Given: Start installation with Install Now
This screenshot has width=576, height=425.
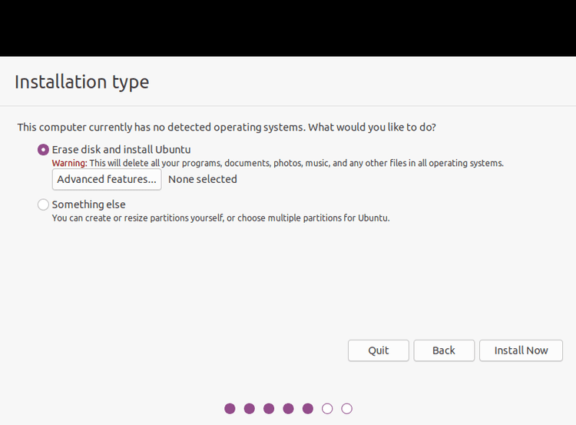Looking at the screenshot, I should coord(521,350).
